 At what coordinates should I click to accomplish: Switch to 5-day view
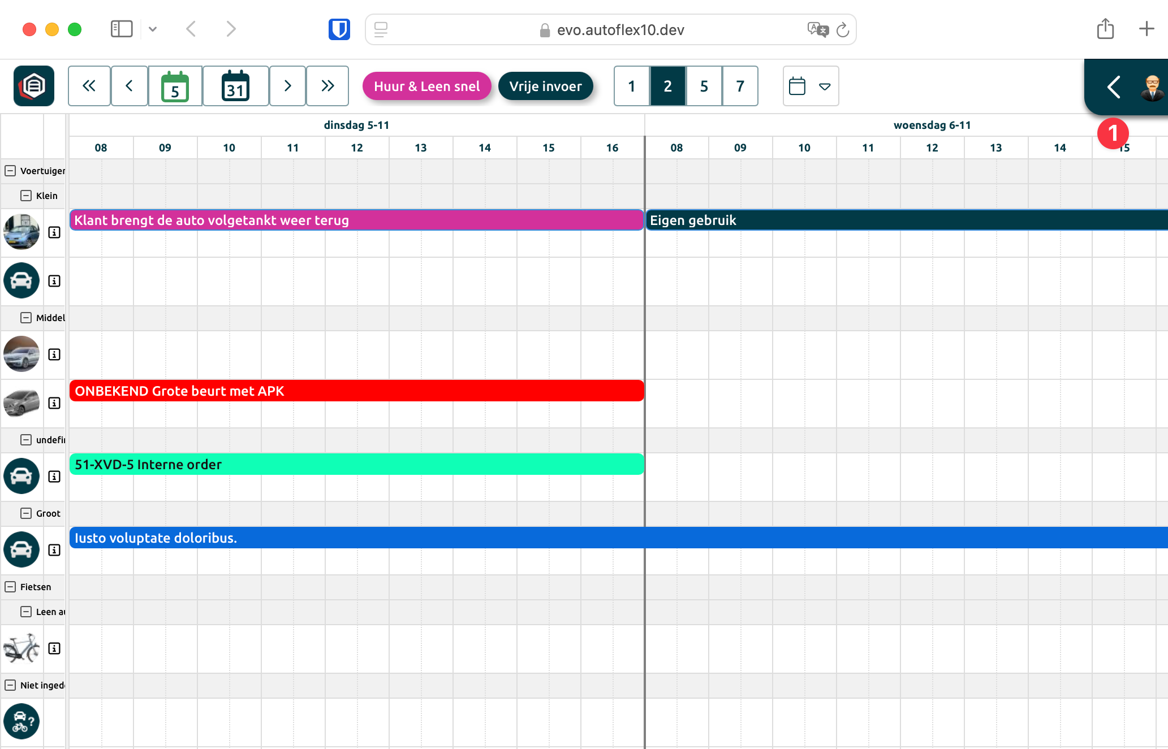coord(704,86)
